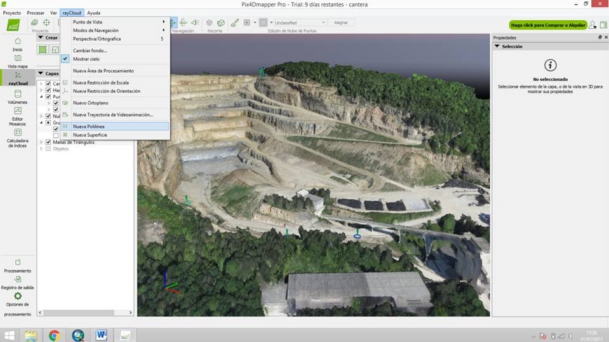This screenshot has width=609, height=342.
Task: Toggle the Mostrar cielo checkmark
Action: pyautogui.click(x=65, y=59)
